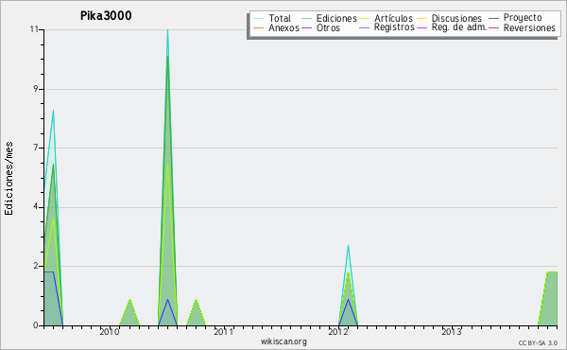Click the tallest peak at 11 edits
The image size is (567, 350).
click(x=167, y=30)
